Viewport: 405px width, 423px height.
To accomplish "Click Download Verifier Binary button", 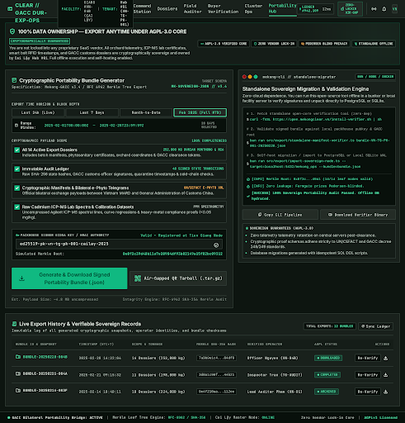I will 358,215.
